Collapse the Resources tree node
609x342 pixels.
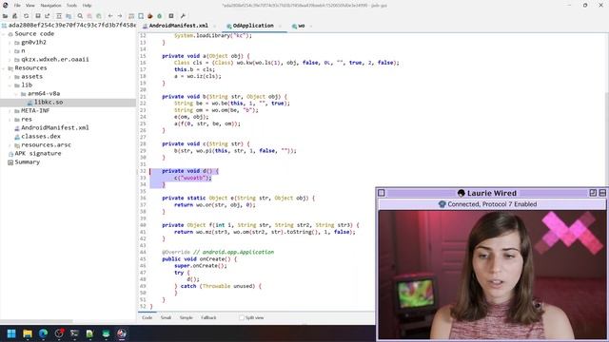(x=4, y=68)
